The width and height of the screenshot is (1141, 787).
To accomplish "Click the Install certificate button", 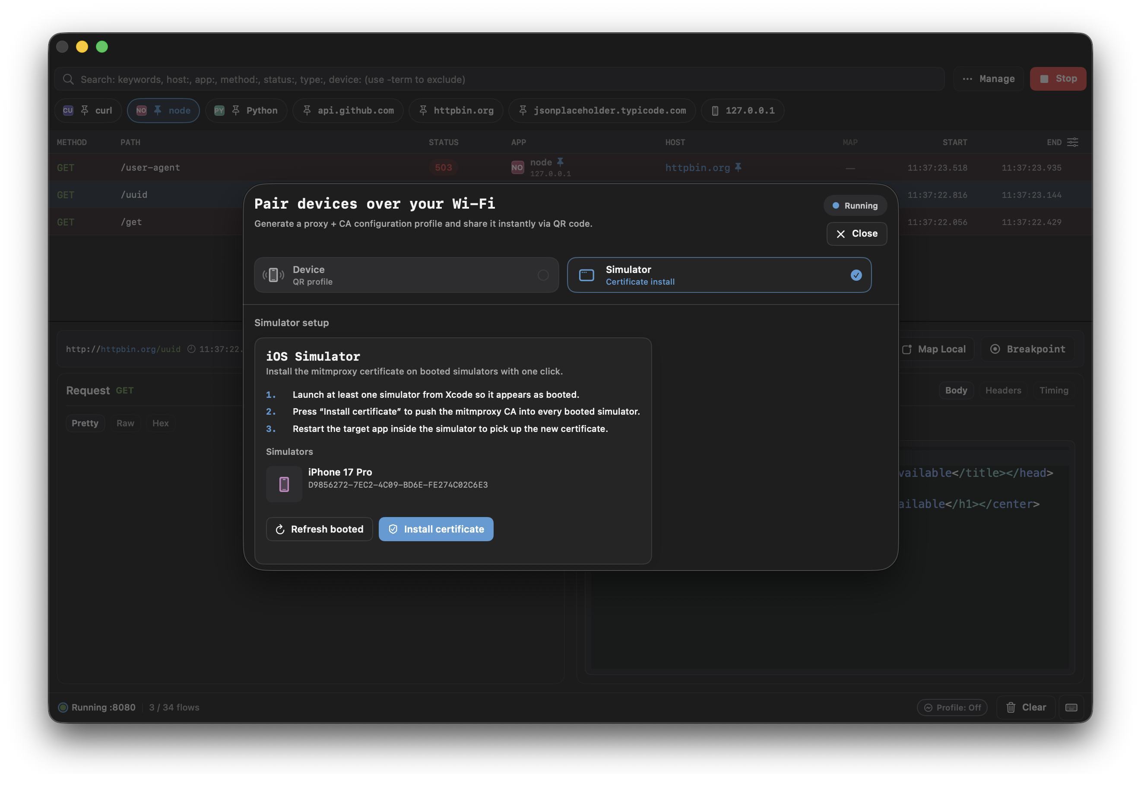I will pyautogui.click(x=436, y=529).
